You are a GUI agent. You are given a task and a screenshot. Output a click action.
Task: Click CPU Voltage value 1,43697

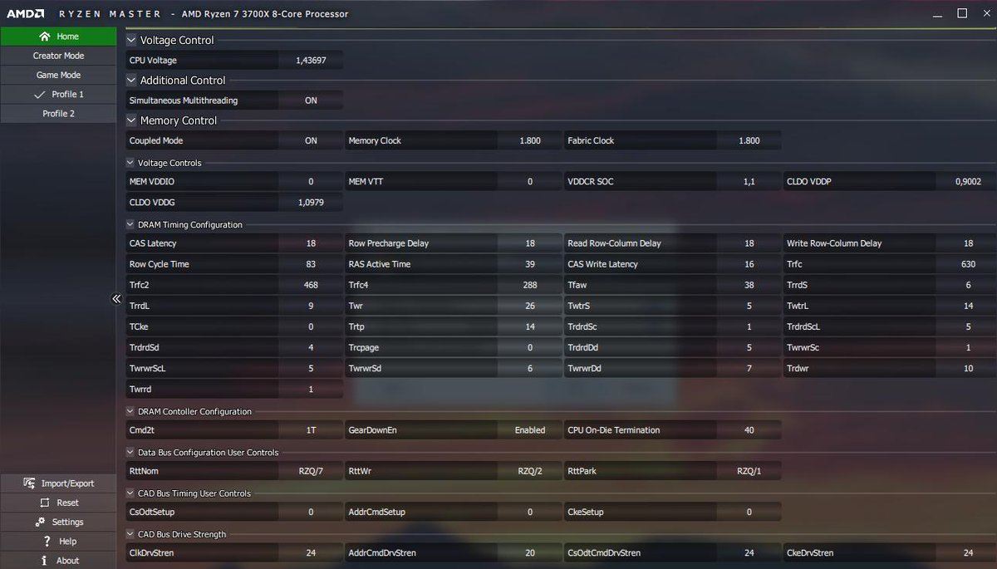tap(311, 60)
